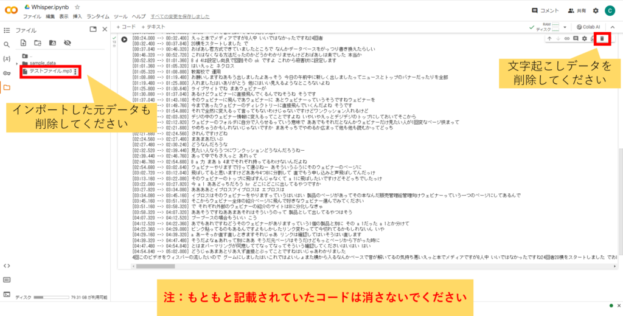This screenshot has width=623, height=316.
Task: Run the code cell with play button
Action: (x=125, y=39)
